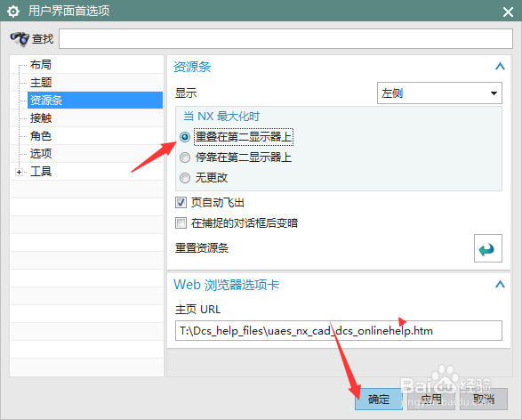The height and width of the screenshot is (420, 522).
Task: Expand the 工具 tree node plus sign
Action: (x=19, y=172)
